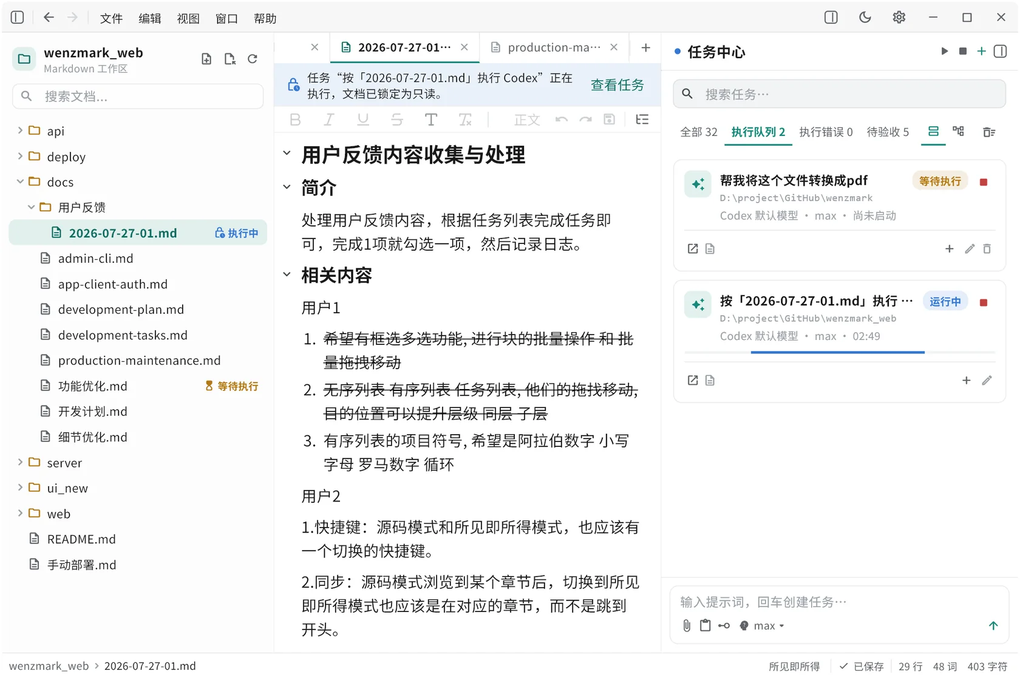This screenshot has height=680, width=1020.
Task: Expand the ui_new folder
Action: point(20,488)
